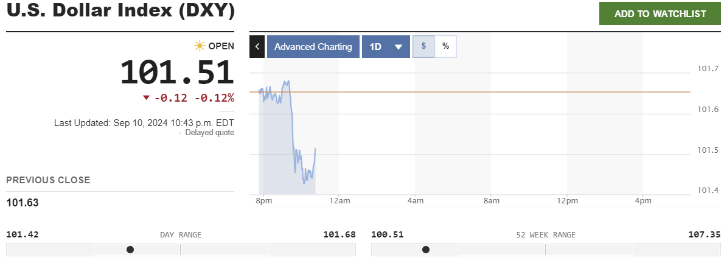Image resolution: width=724 pixels, height=263 pixels.
Task: Collapse chart with left chevron button
Action: 257,47
